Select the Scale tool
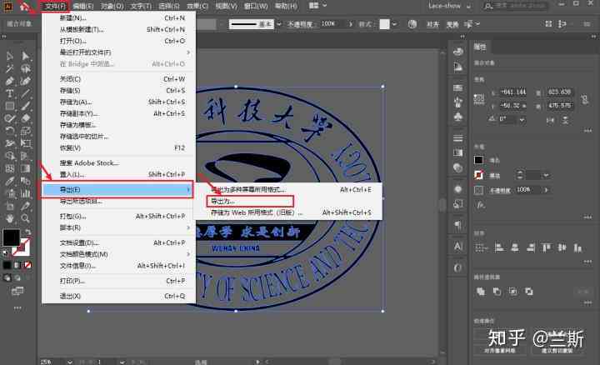 tap(26, 131)
